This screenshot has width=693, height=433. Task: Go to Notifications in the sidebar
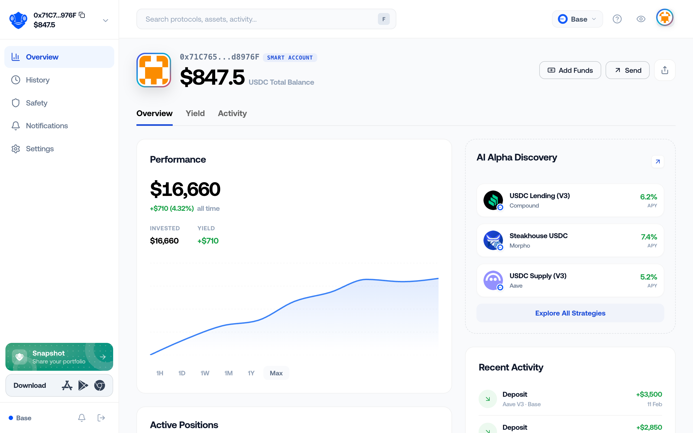coord(59,126)
